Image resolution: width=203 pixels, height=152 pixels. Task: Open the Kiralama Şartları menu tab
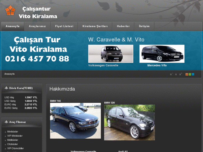click(95, 26)
